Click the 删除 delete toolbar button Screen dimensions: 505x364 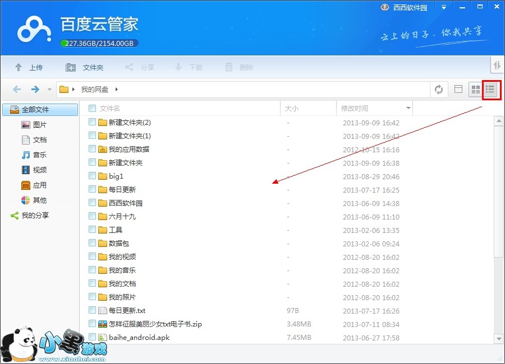239,67
